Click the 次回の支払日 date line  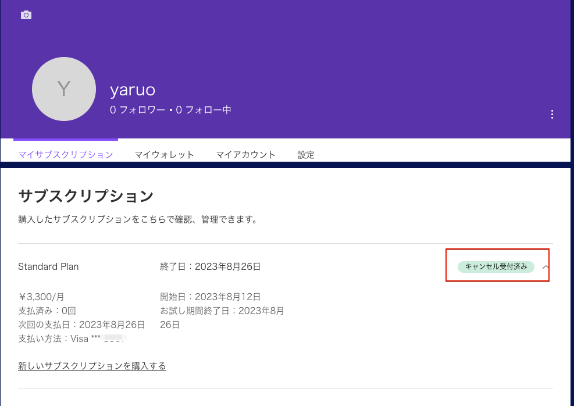point(81,325)
